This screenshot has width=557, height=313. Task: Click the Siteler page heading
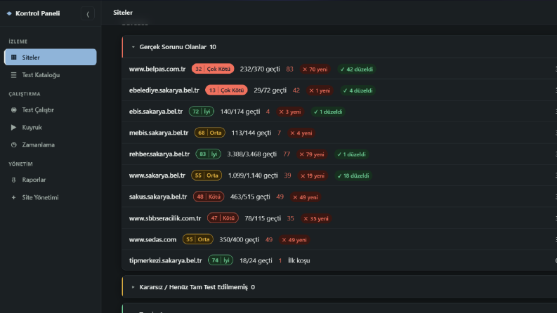(x=123, y=13)
